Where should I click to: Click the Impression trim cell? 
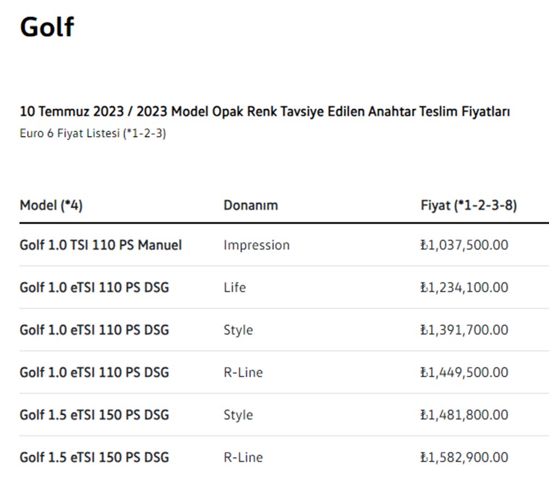[256, 245]
